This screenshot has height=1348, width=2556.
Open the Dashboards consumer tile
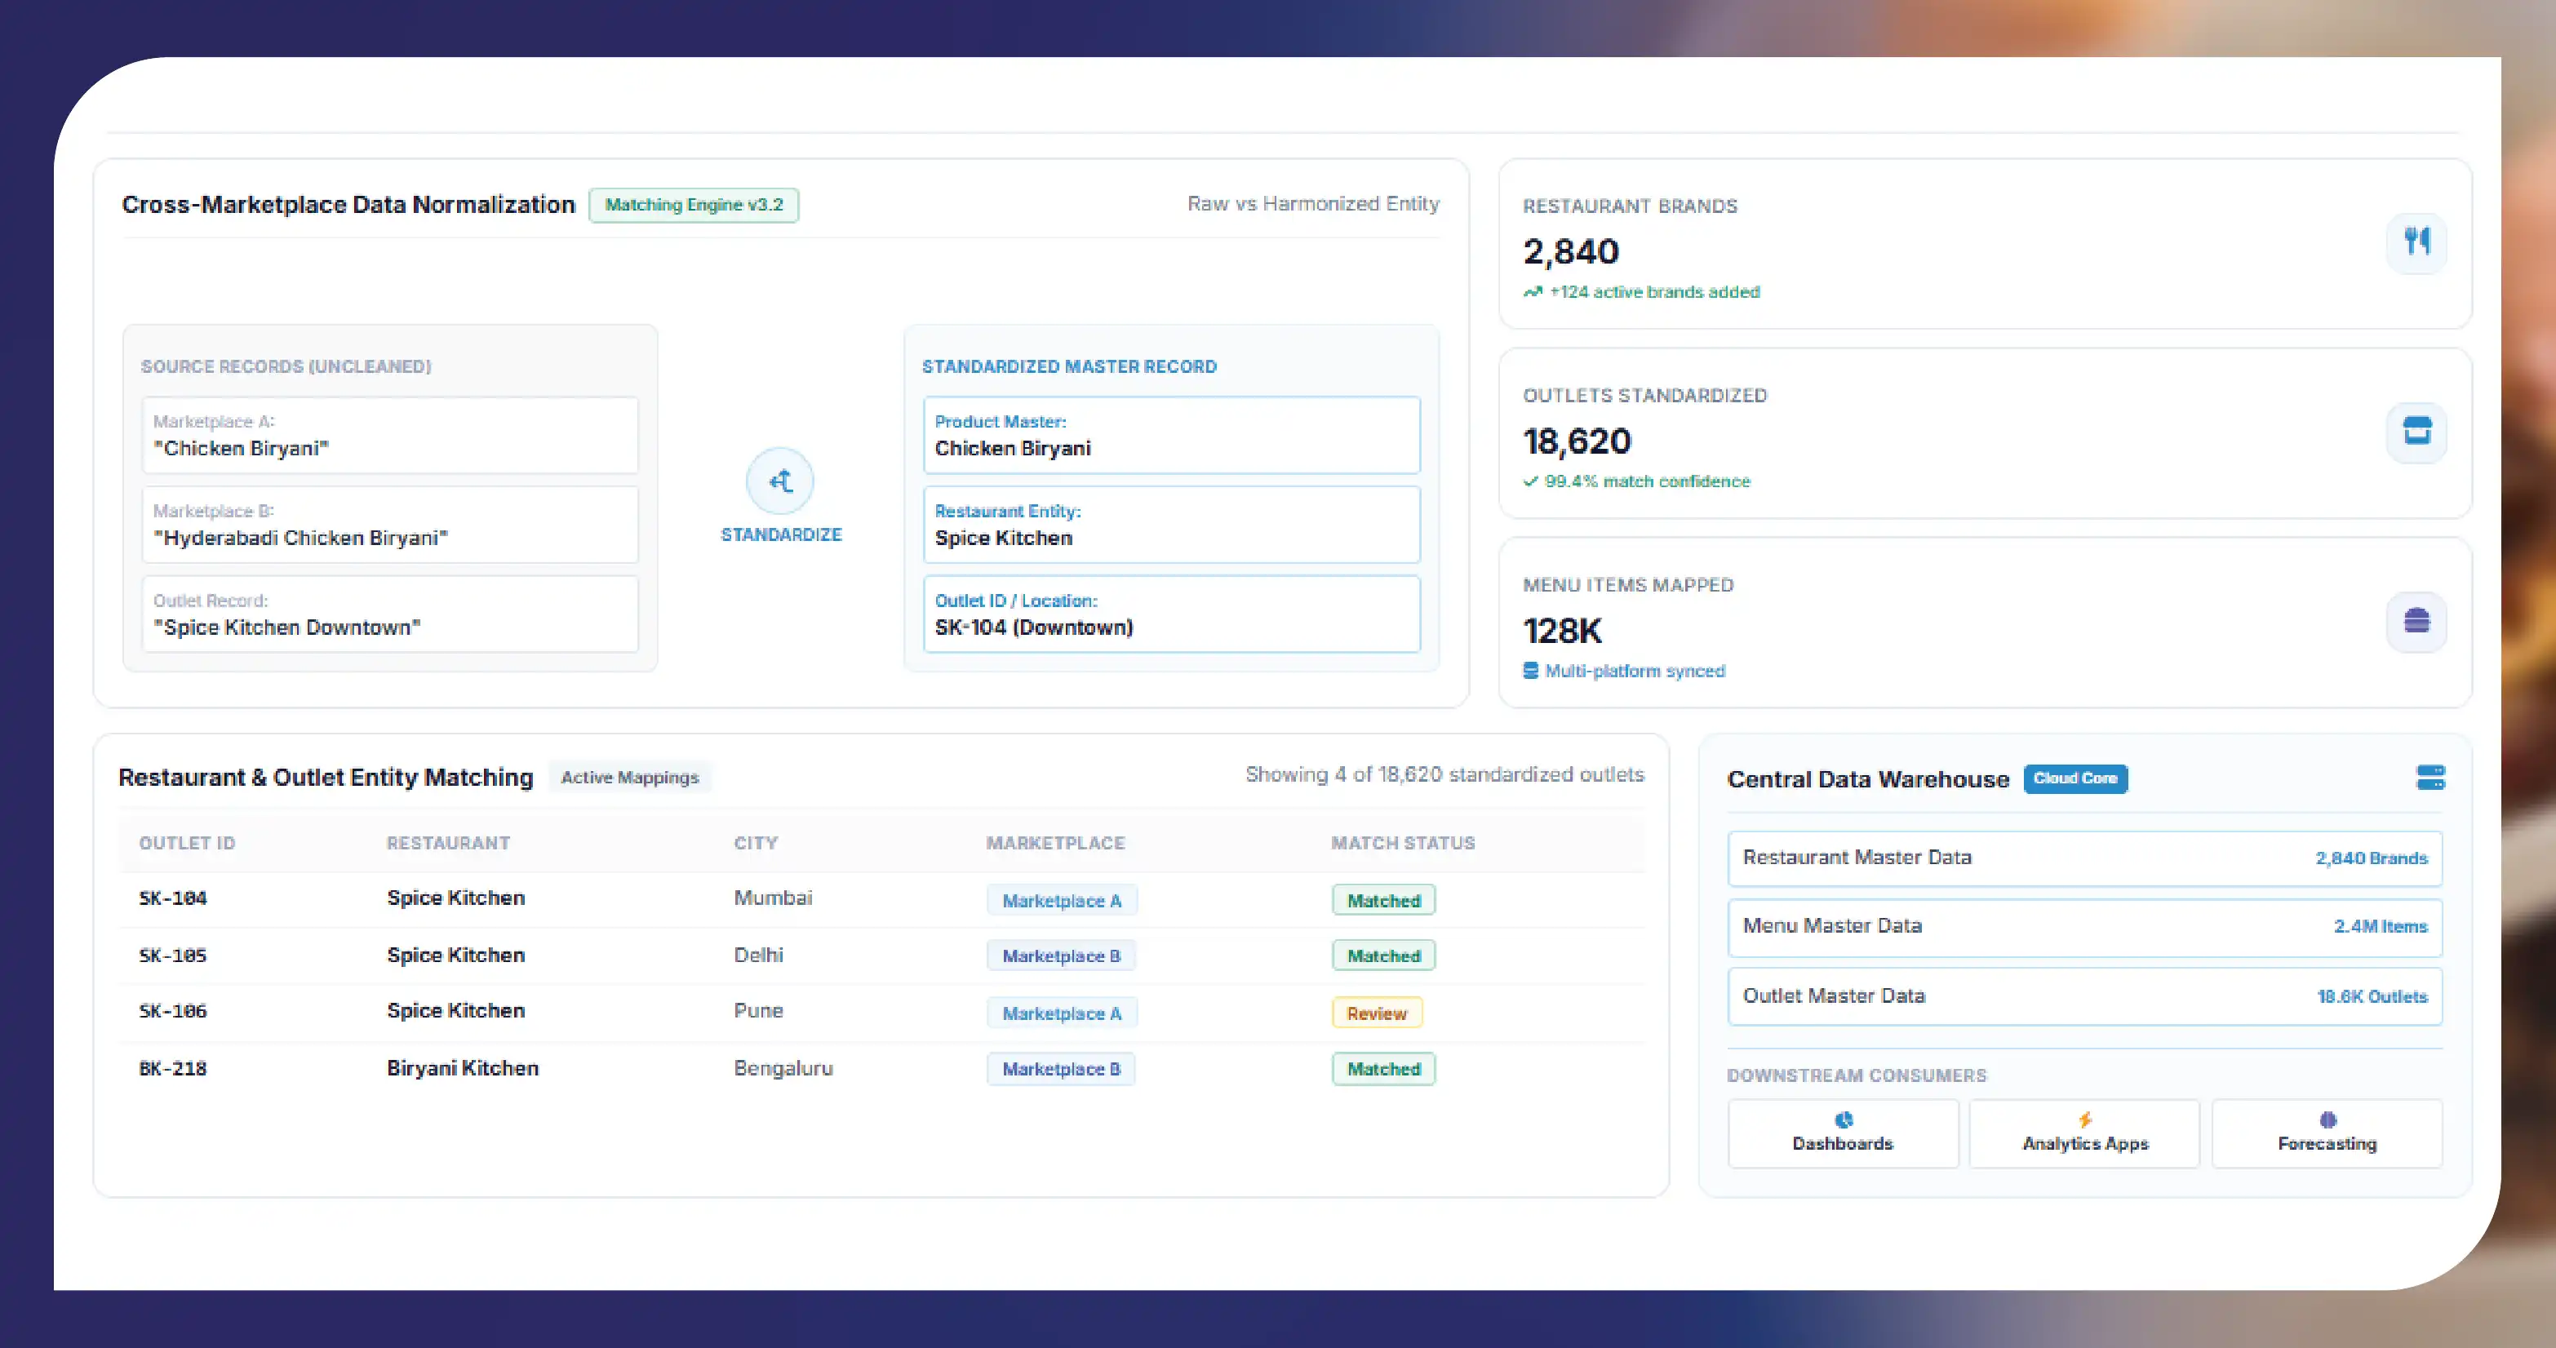(1843, 1133)
